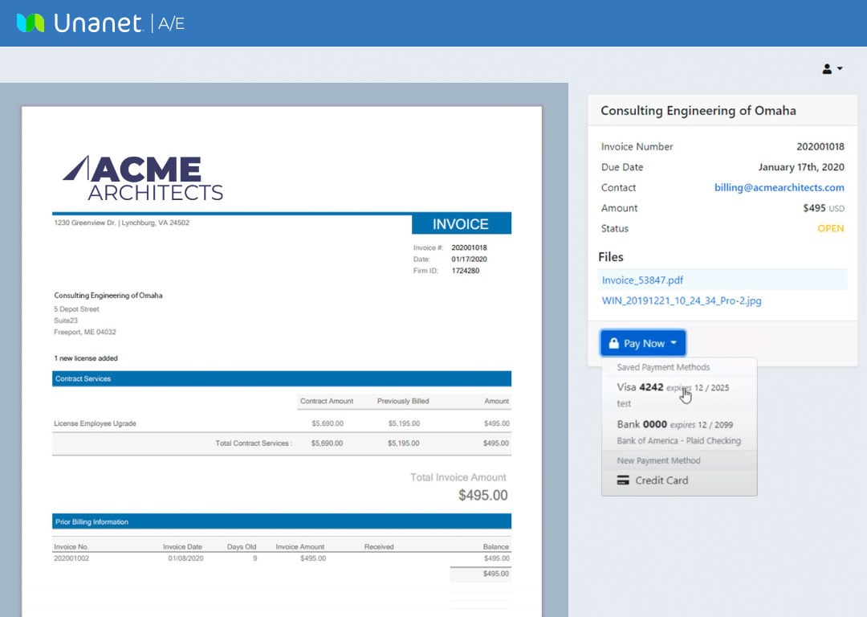The image size is (867, 617).
Task: Click the Contract Amount column header
Action: [326, 401]
